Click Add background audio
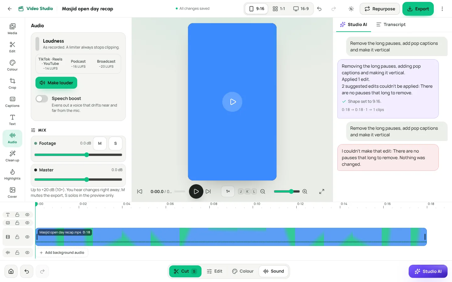The height and width of the screenshot is (282, 452). tap(62, 253)
